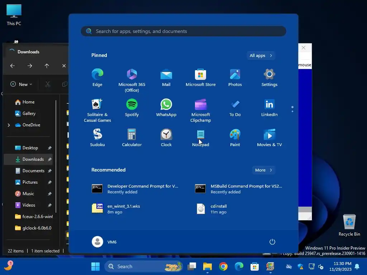367x275 pixels.
Task: Select Gallery in File Explorer sidebar
Action: (x=28, y=114)
